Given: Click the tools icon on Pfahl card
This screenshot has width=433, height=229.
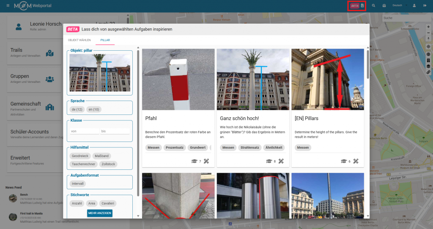Looking at the screenshot, I should 206,161.
